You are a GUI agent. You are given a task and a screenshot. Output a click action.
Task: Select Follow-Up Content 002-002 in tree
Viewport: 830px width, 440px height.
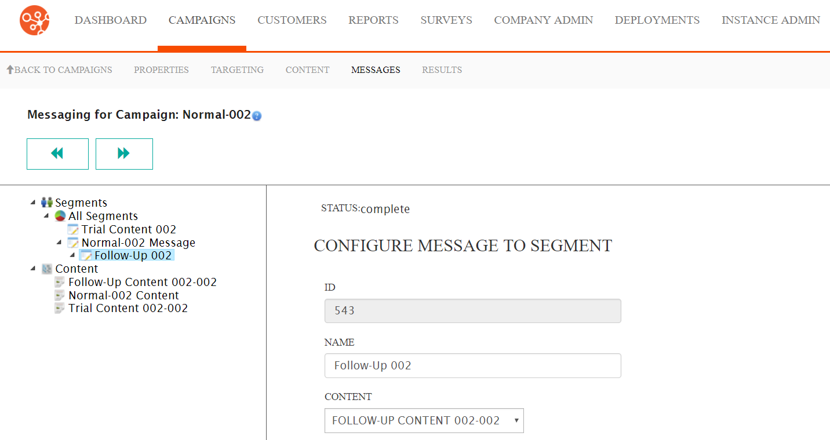point(142,283)
